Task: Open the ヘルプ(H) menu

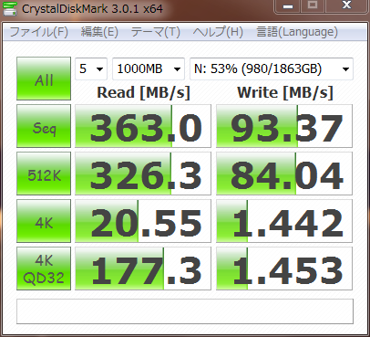Action: pyautogui.click(x=218, y=32)
